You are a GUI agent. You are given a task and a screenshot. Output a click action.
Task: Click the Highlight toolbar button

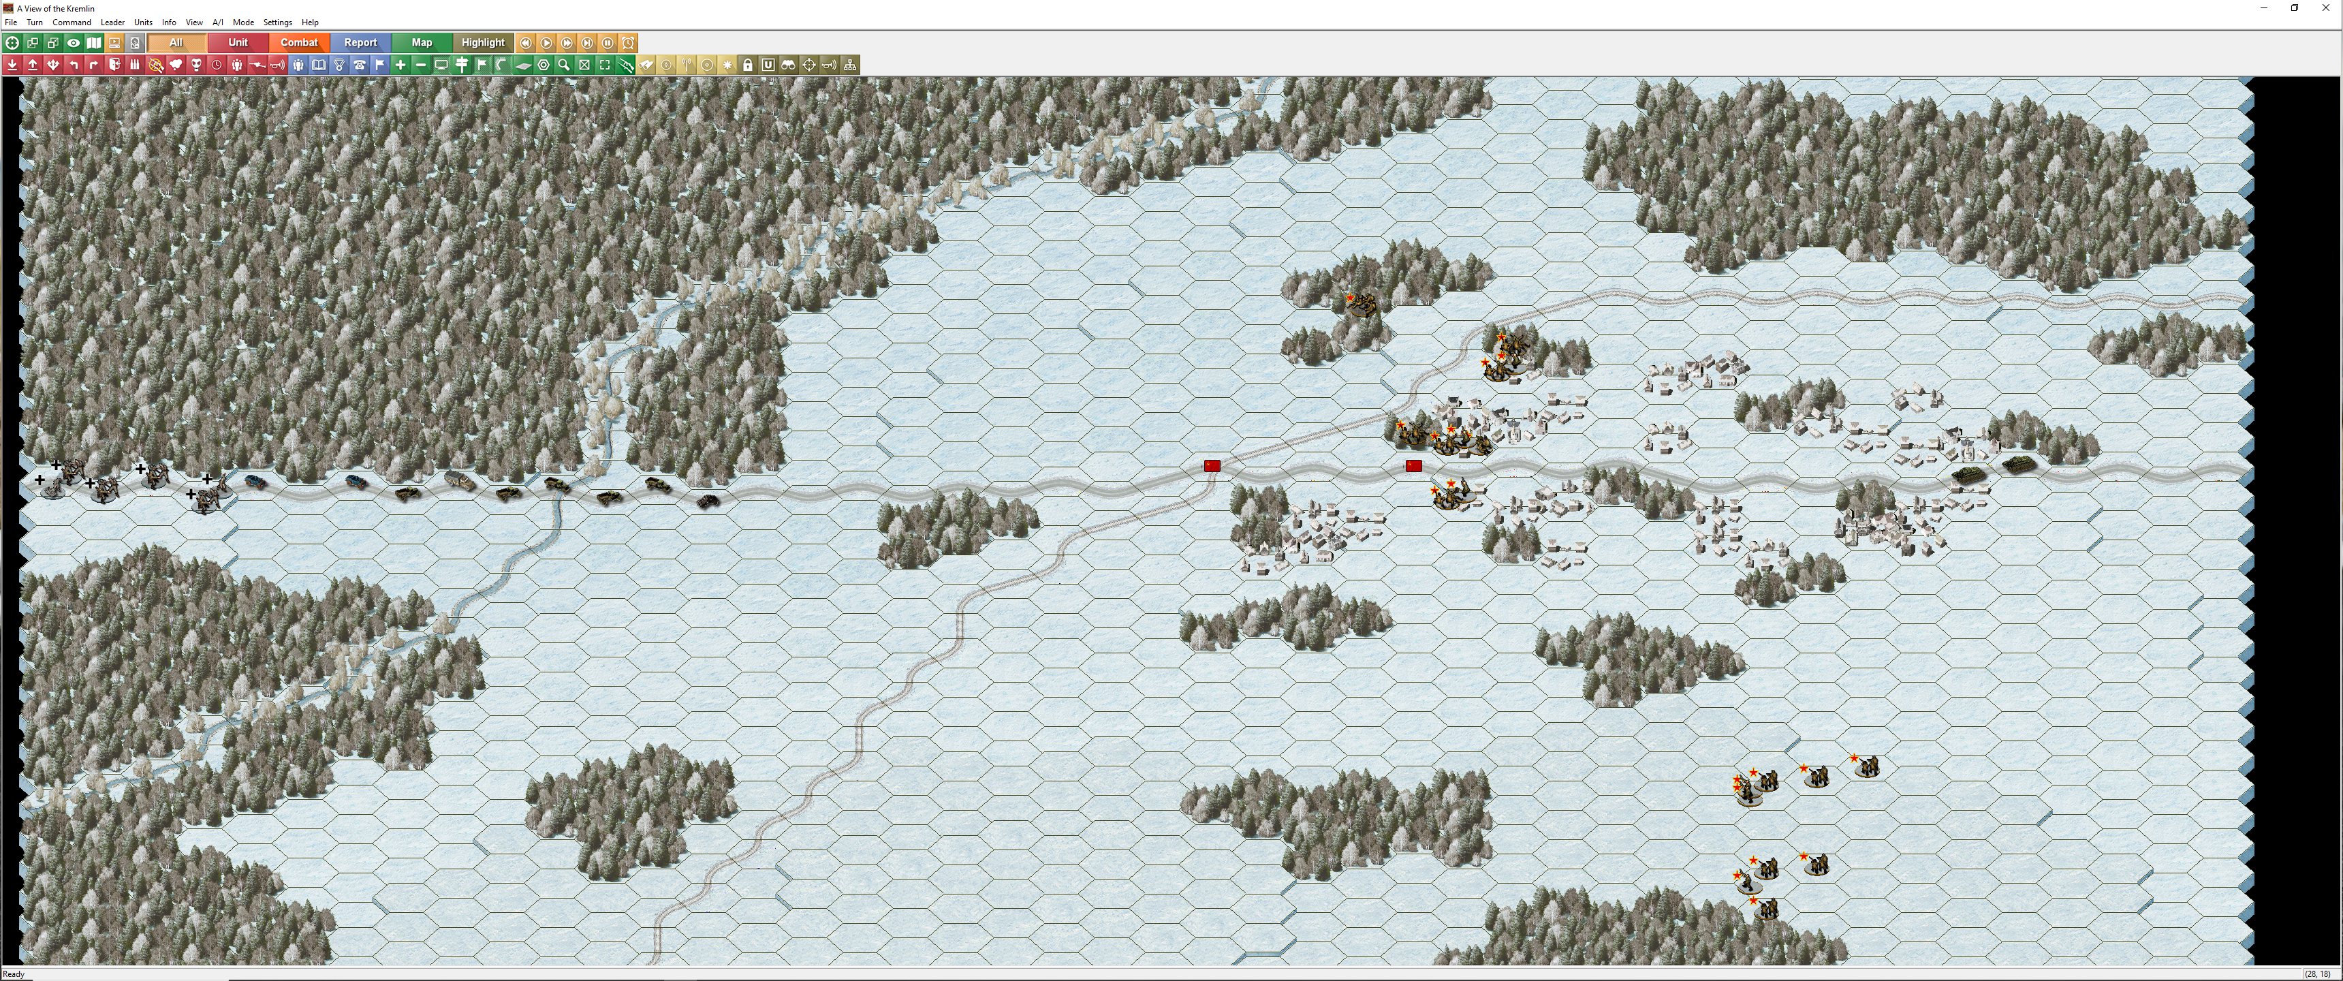tap(482, 43)
